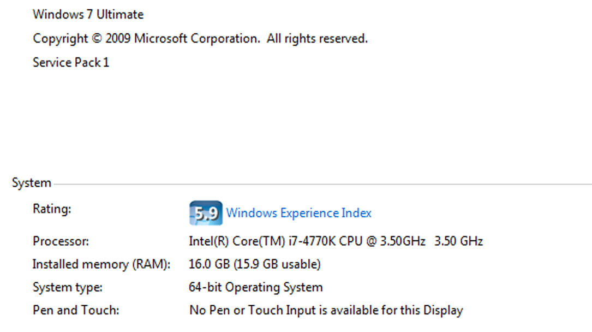Click the Rating label
Viewport: 592px width, 332px height.
52,209
